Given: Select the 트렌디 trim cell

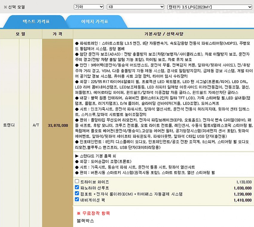Looking at the screenshot, I should click(x=9, y=125).
